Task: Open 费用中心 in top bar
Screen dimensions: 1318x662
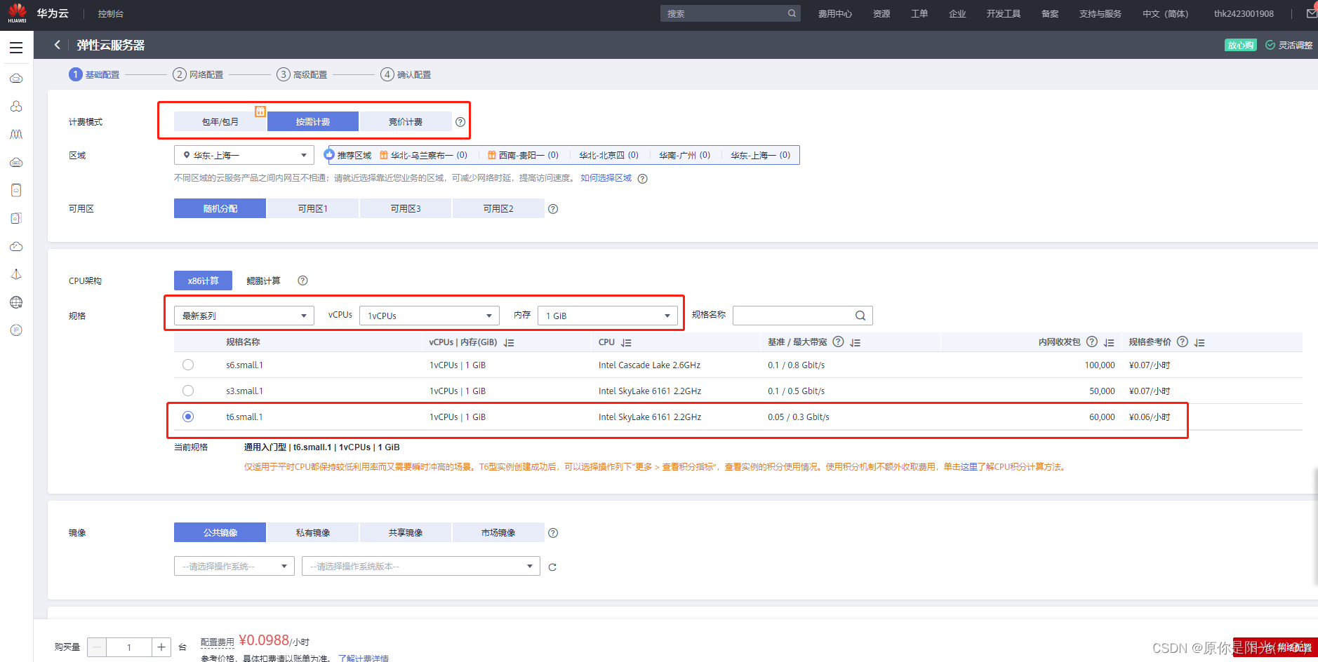Action: tap(835, 14)
